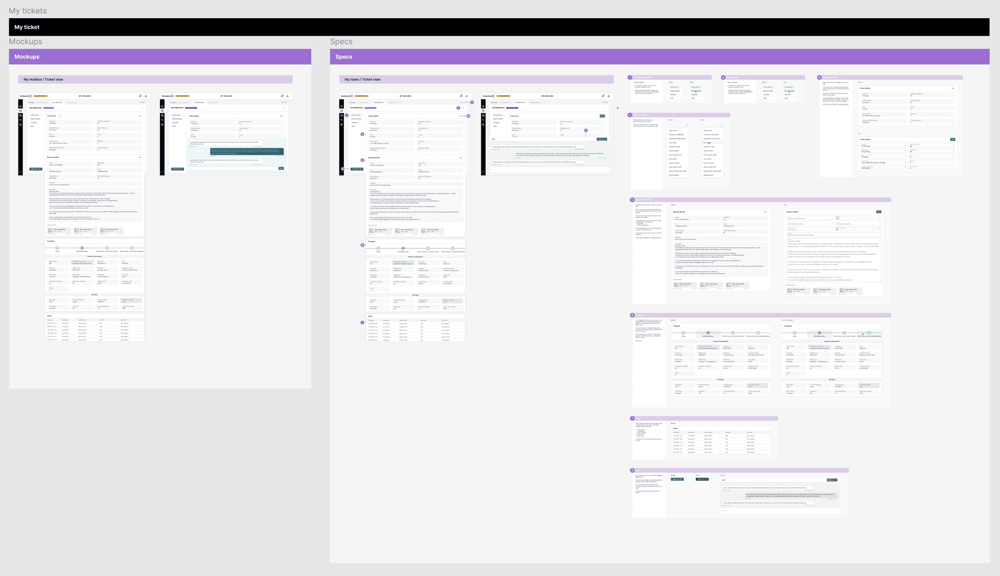1000x576 pixels.
Task: Open Accounting request type dropdown in edit spec
Action: [x=883, y=151]
